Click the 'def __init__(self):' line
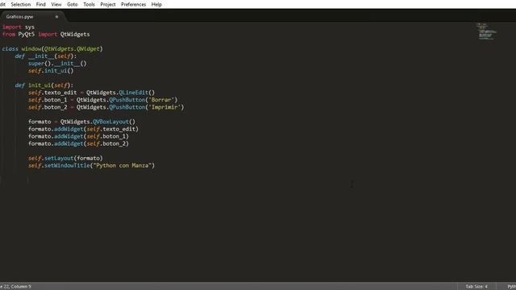Image resolution: width=516 pixels, height=290 pixels. click(x=46, y=56)
